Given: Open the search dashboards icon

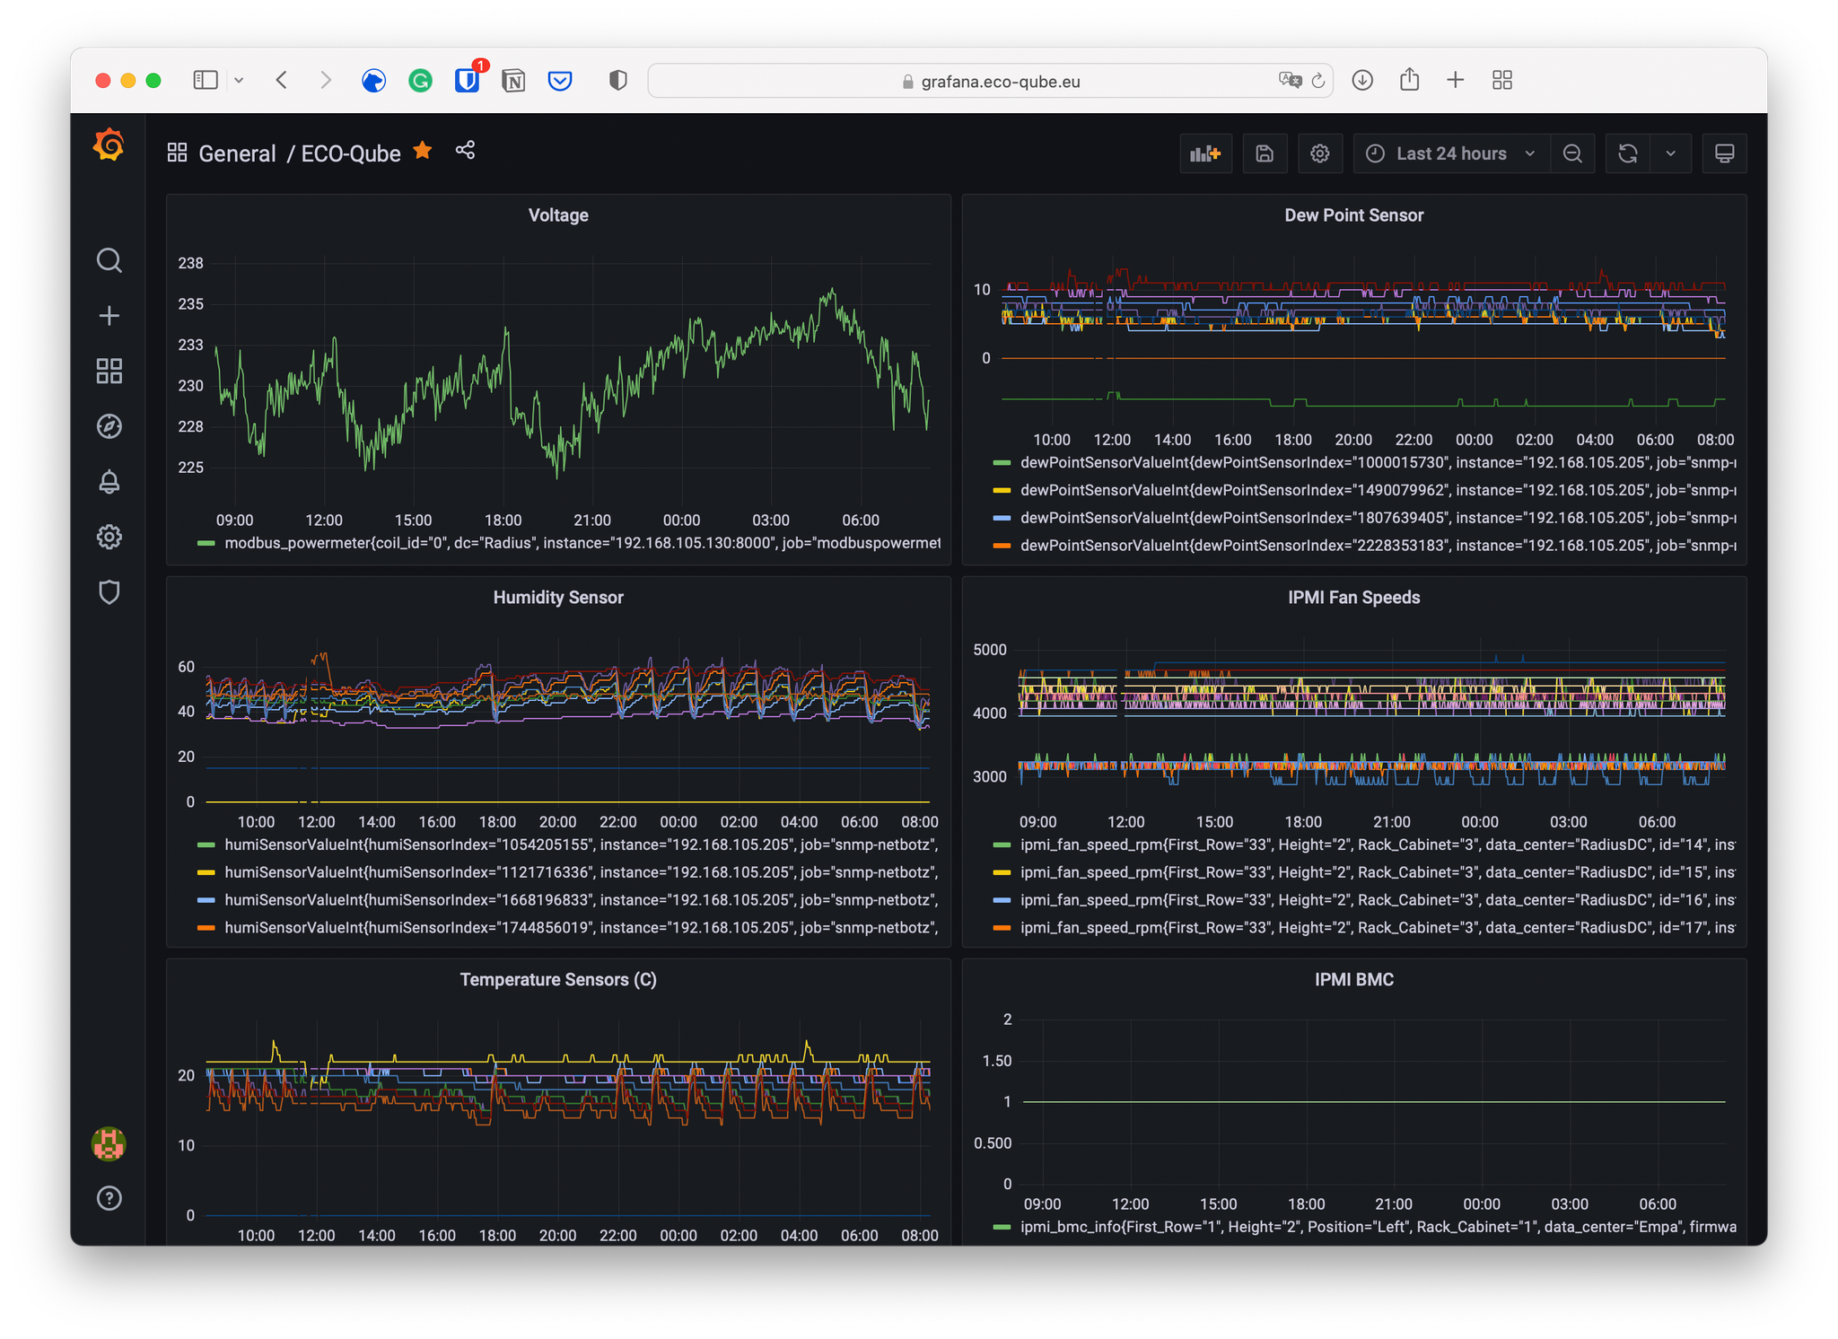Looking at the screenshot, I should pyautogui.click(x=109, y=260).
